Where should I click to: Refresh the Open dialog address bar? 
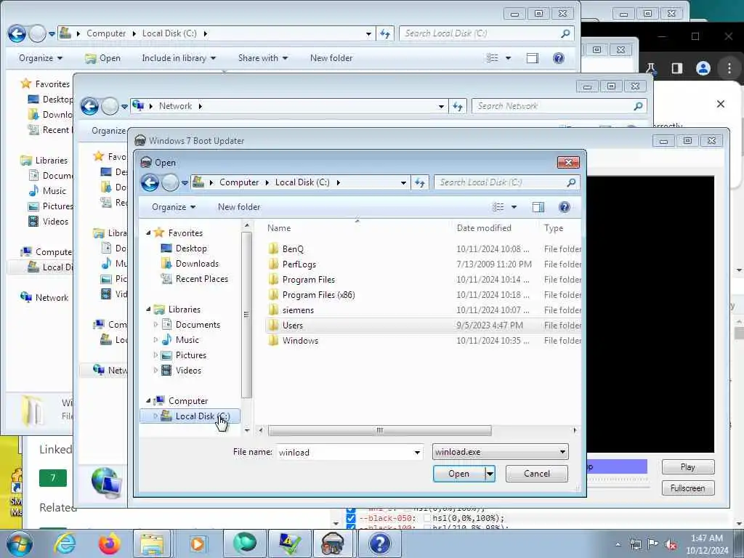(x=420, y=182)
